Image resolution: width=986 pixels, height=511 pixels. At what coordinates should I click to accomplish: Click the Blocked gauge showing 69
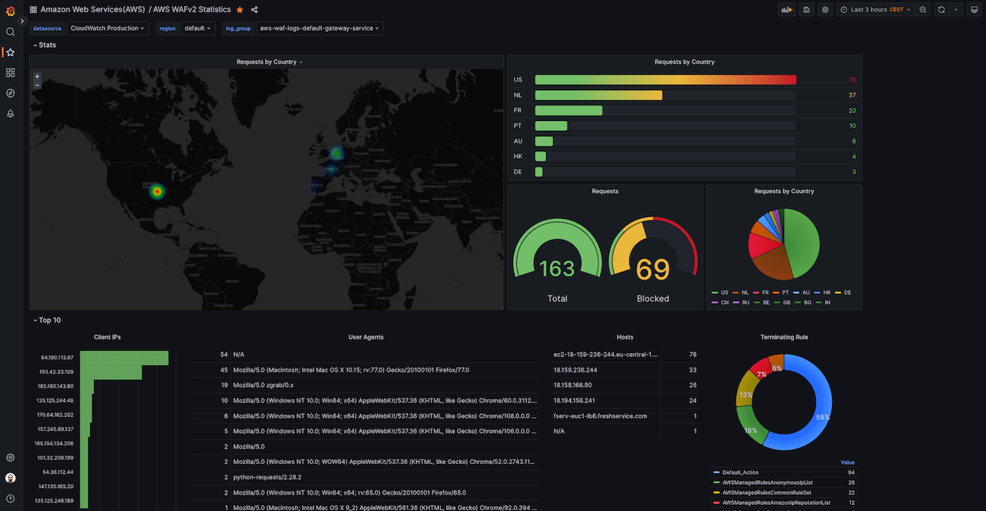(653, 247)
